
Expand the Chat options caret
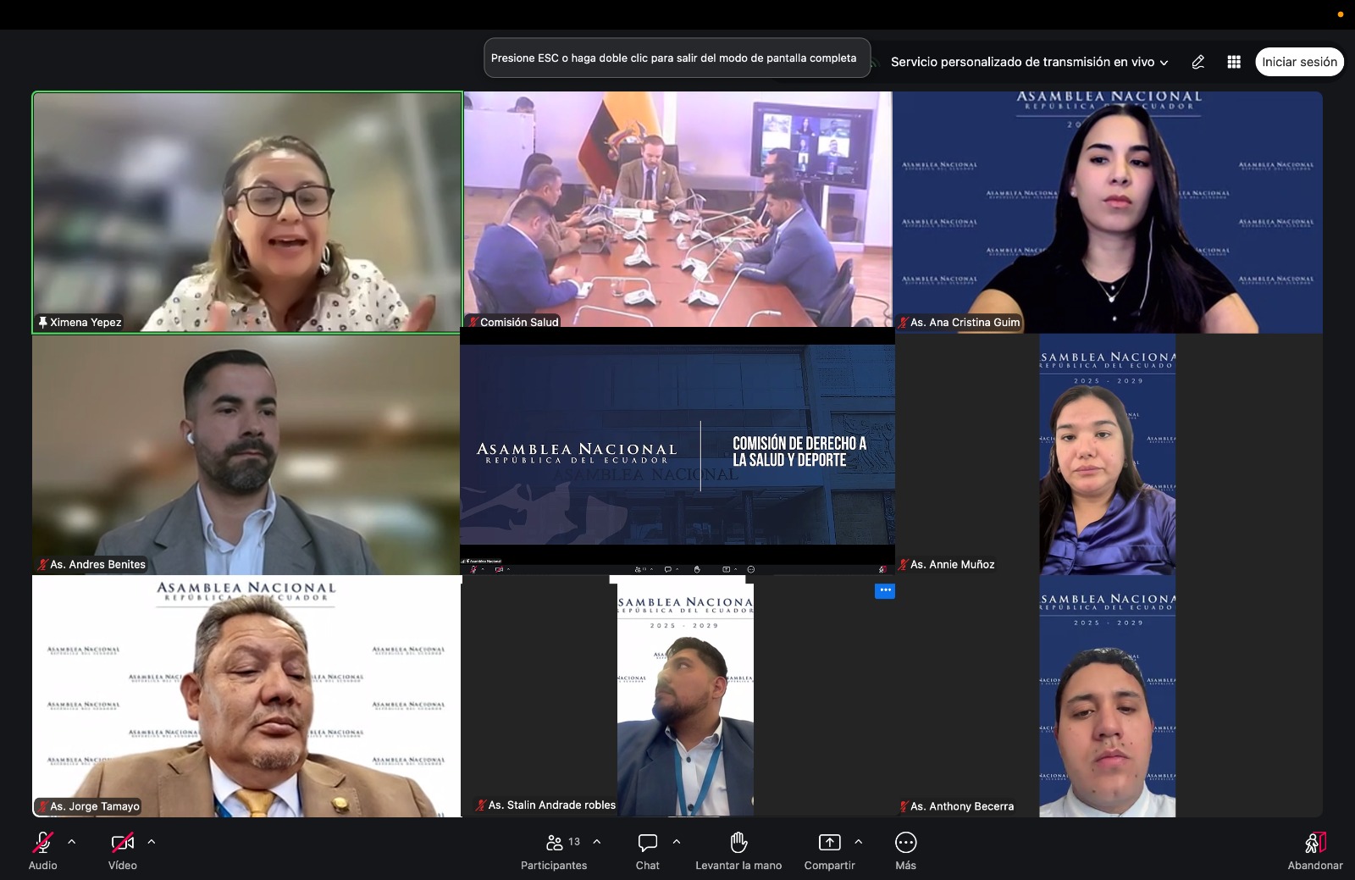point(677,842)
